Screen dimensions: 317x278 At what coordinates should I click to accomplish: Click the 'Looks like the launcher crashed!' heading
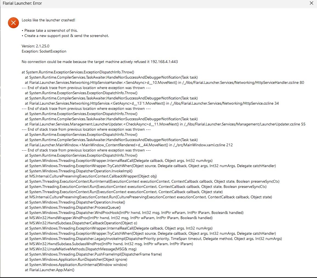point(48,20)
